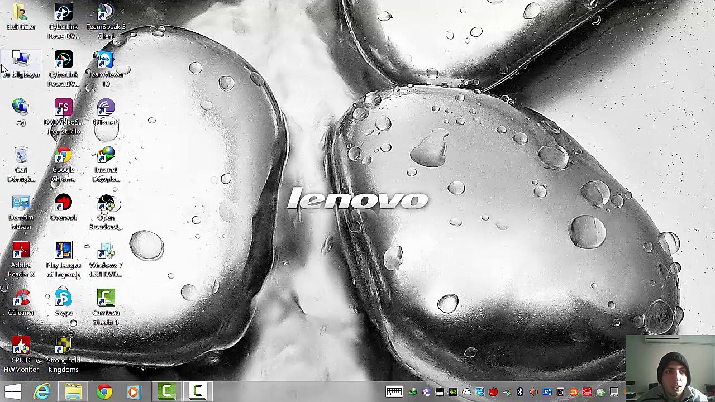Open the NVIDIA tray icon
Screen dimensions: 715x402
(x=453, y=392)
